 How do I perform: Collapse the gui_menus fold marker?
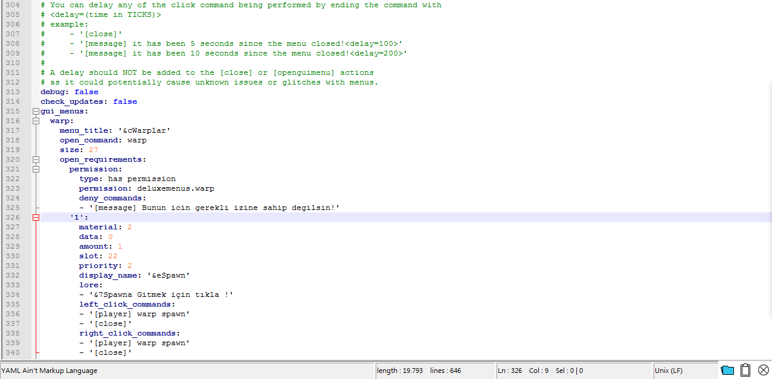36,111
